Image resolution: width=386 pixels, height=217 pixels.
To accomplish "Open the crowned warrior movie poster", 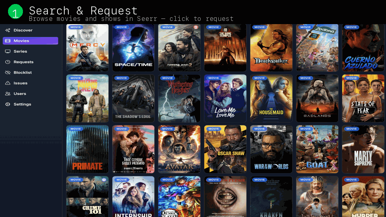I will [317, 197].
